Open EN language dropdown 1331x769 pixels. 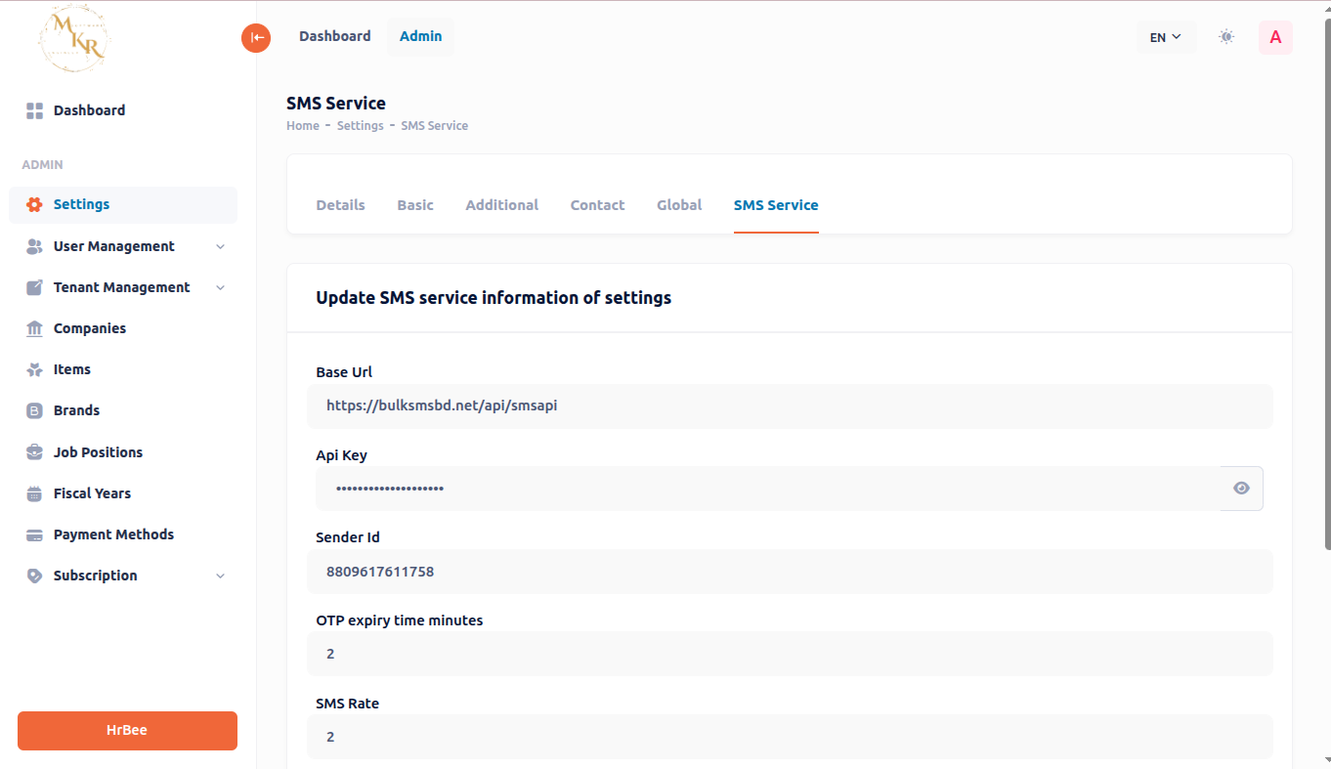pyautogui.click(x=1166, y=37)
